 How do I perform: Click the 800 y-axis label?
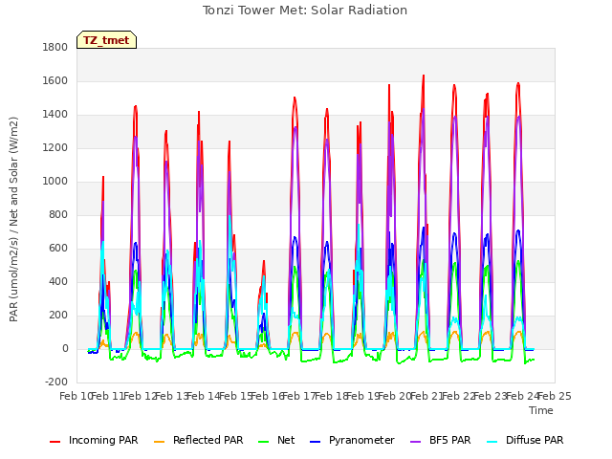(58, 214)
